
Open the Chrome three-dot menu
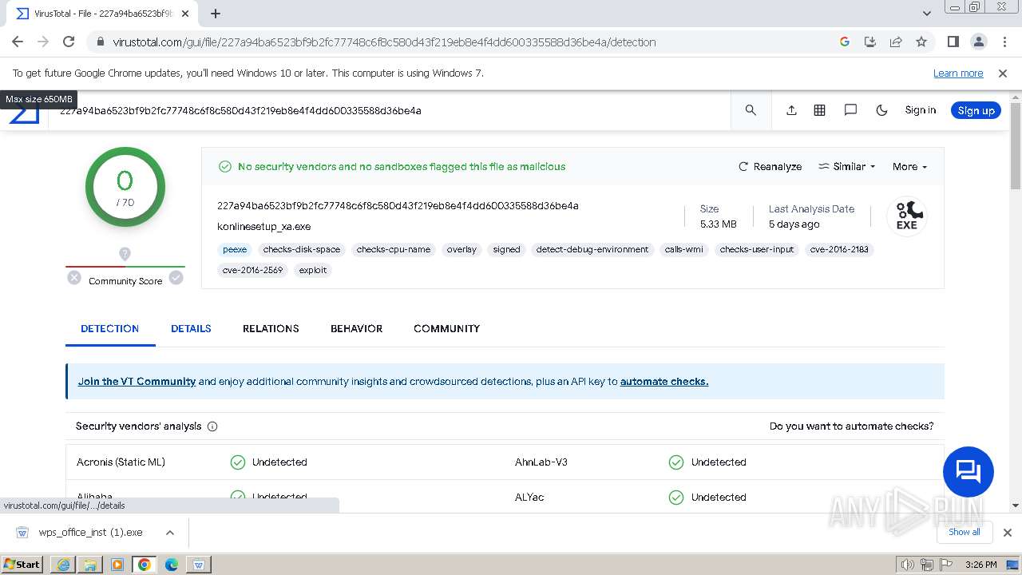coord(1004,42)
